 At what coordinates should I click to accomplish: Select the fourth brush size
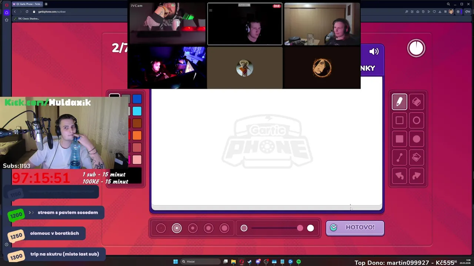coord(208,228)
